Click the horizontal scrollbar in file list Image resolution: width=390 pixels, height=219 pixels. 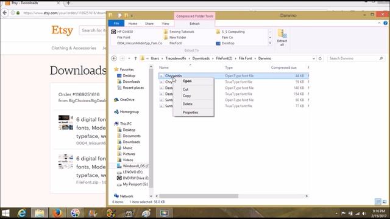click(199, 196)
